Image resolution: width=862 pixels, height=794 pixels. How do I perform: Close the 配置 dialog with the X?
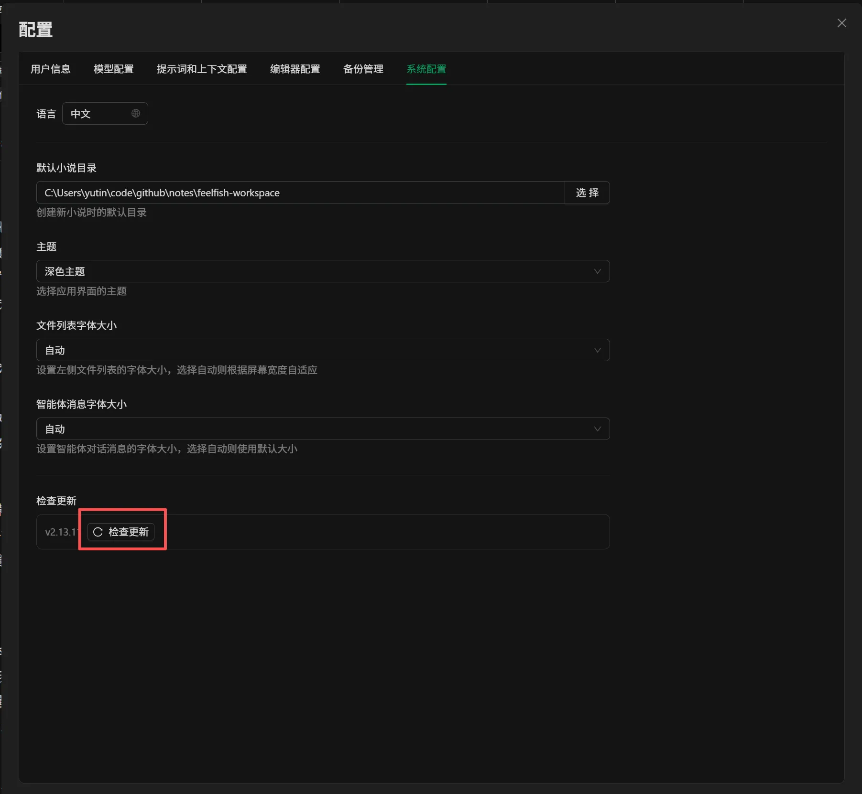(x=841, y=23)
